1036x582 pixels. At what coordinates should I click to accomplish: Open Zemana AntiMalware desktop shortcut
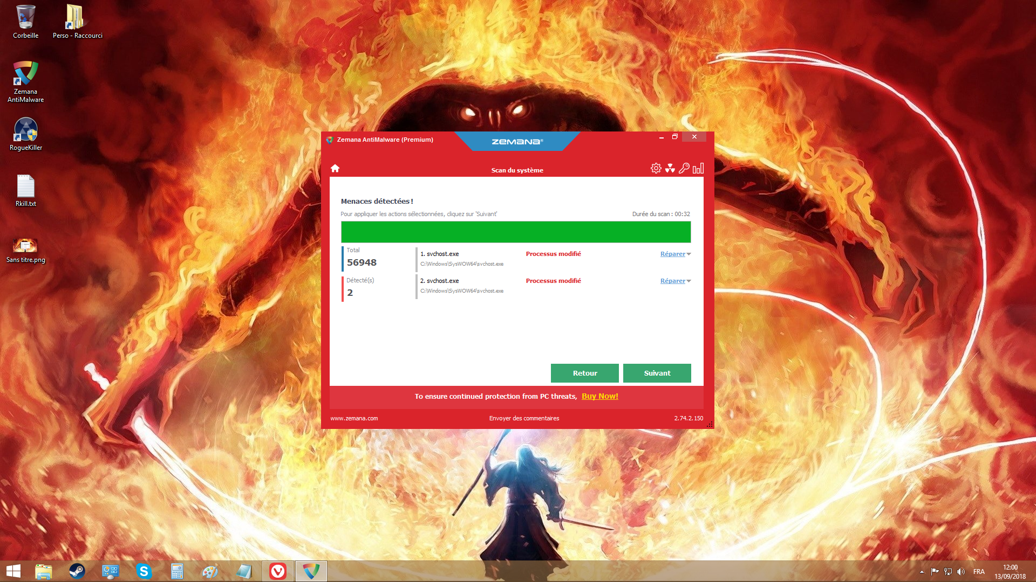pos(25,81)
